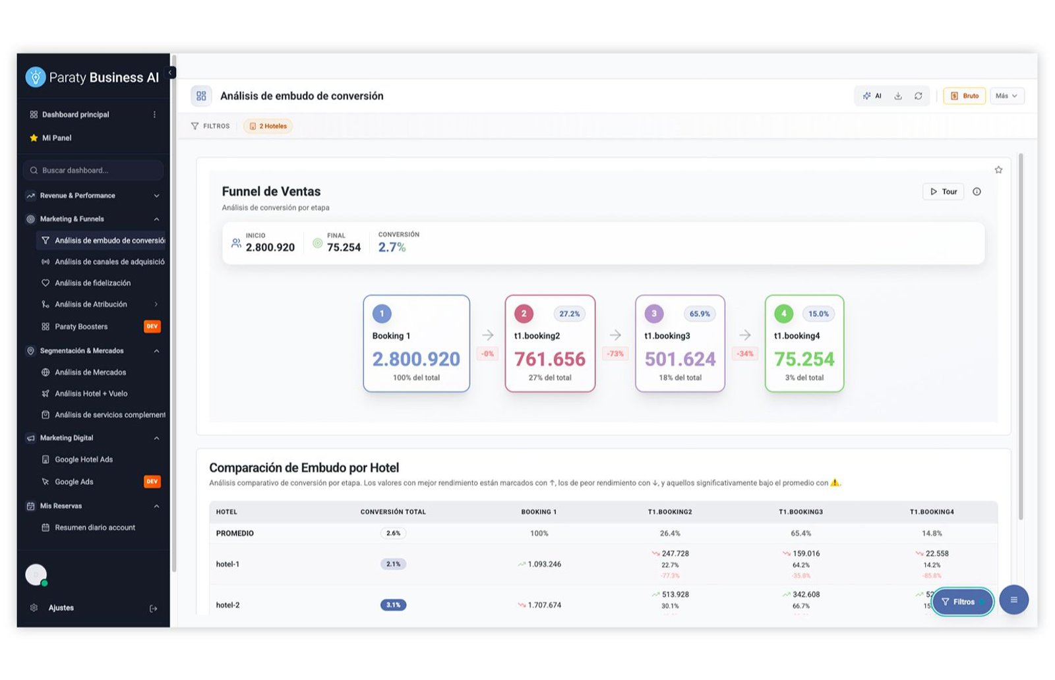Image resolution: width=1055 pixels, height=680 pixels.
Task: Click the T1.BOOKING3 column header
Action: pyautogui.click(x=800, y=512)
